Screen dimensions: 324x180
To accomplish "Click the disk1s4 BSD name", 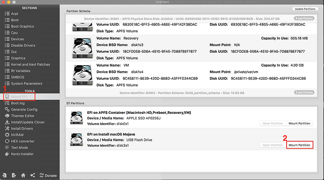I will click(x=137, y=72).
